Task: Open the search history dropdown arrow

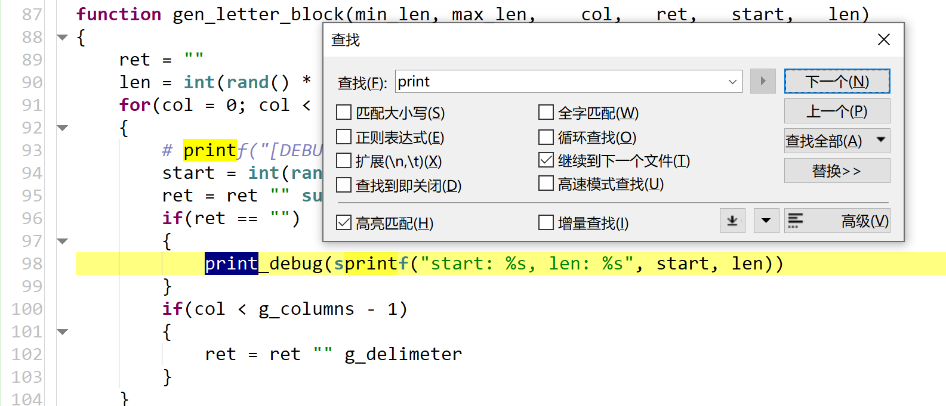Action: [732, 82]
